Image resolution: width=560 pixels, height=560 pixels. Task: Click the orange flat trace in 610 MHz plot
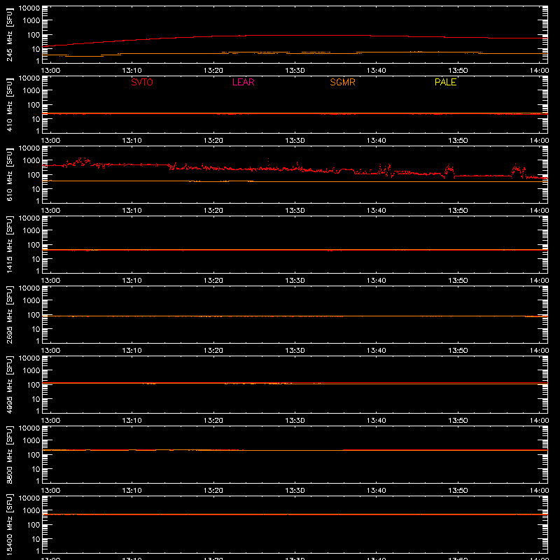pos(295,182)
